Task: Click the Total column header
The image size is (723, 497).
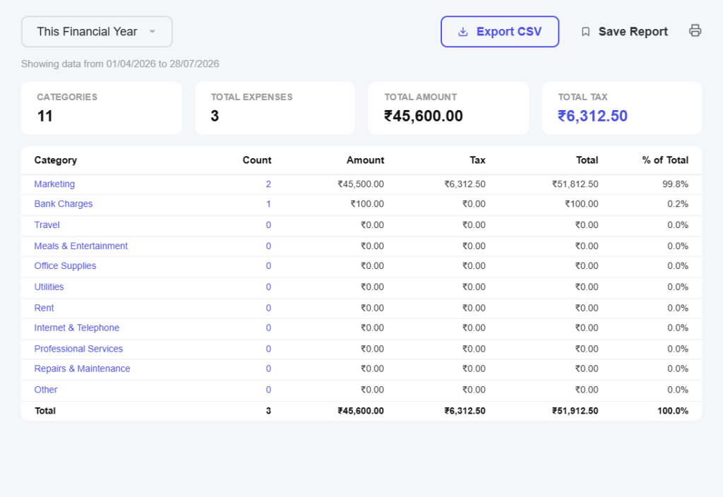Action: click(x=587, y=160)
